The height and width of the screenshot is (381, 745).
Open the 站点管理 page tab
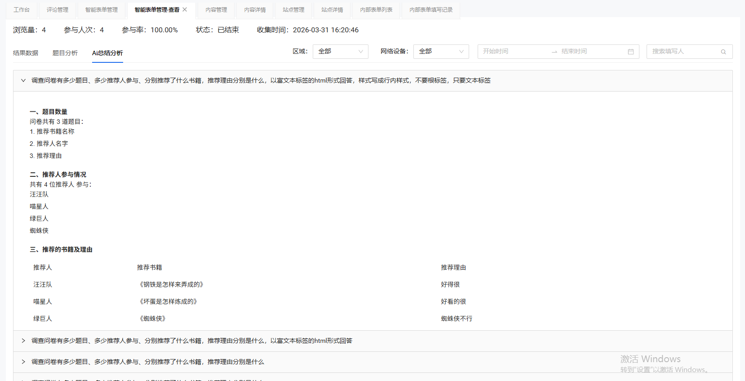[x=293, y=10]
